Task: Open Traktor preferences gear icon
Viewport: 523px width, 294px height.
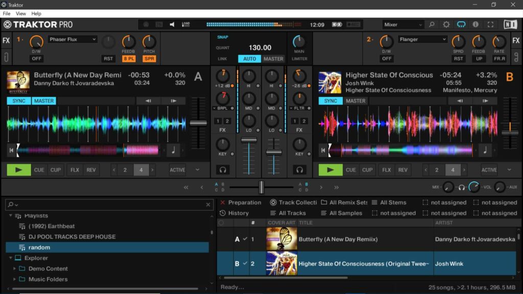Action: click(x=446, y=24)
